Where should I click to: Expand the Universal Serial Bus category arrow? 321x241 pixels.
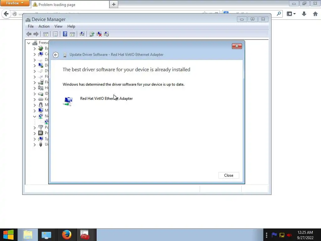point(34,144)
